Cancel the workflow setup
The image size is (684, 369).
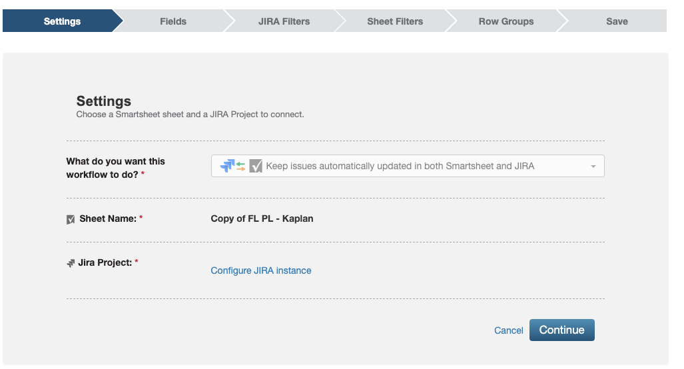click(509, 330)
